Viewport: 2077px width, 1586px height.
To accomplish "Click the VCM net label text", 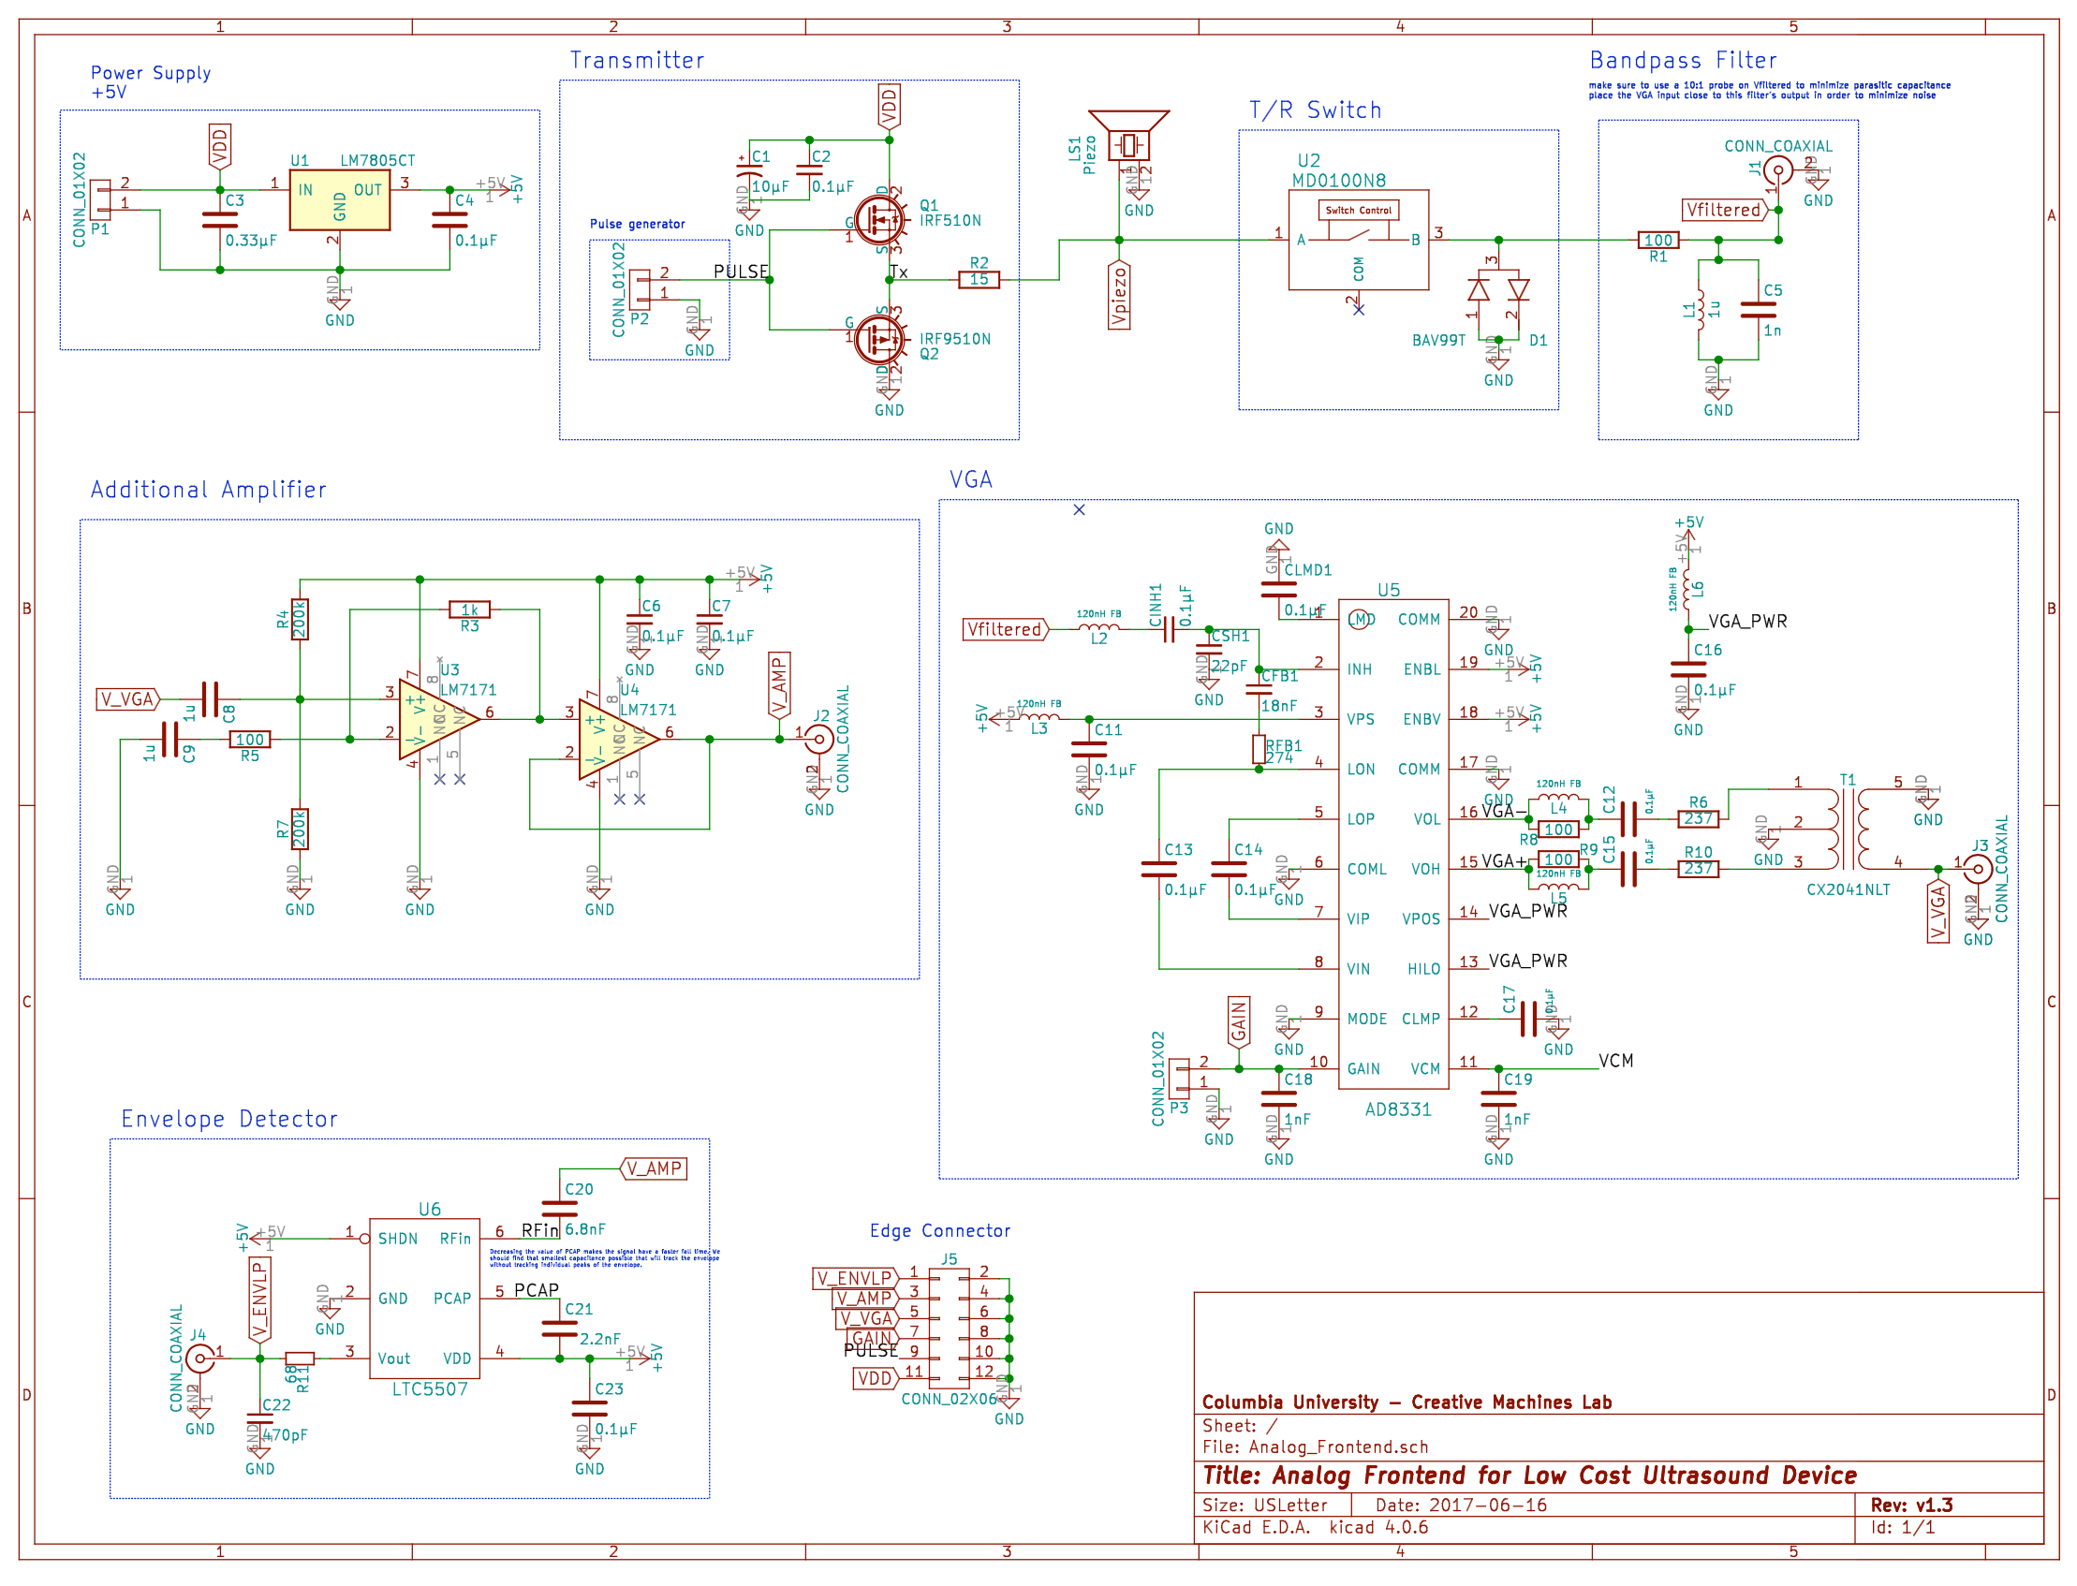I will [1615, 1060].
